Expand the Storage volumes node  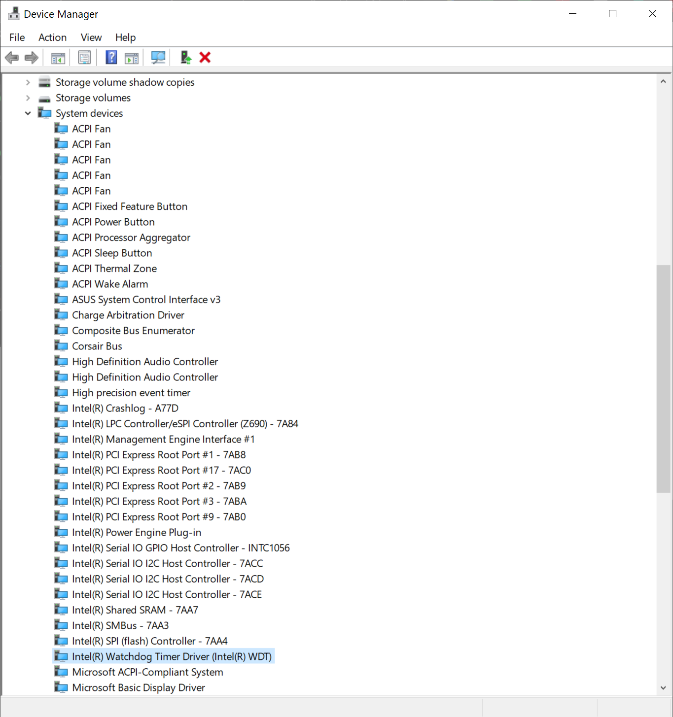(28, 98)
